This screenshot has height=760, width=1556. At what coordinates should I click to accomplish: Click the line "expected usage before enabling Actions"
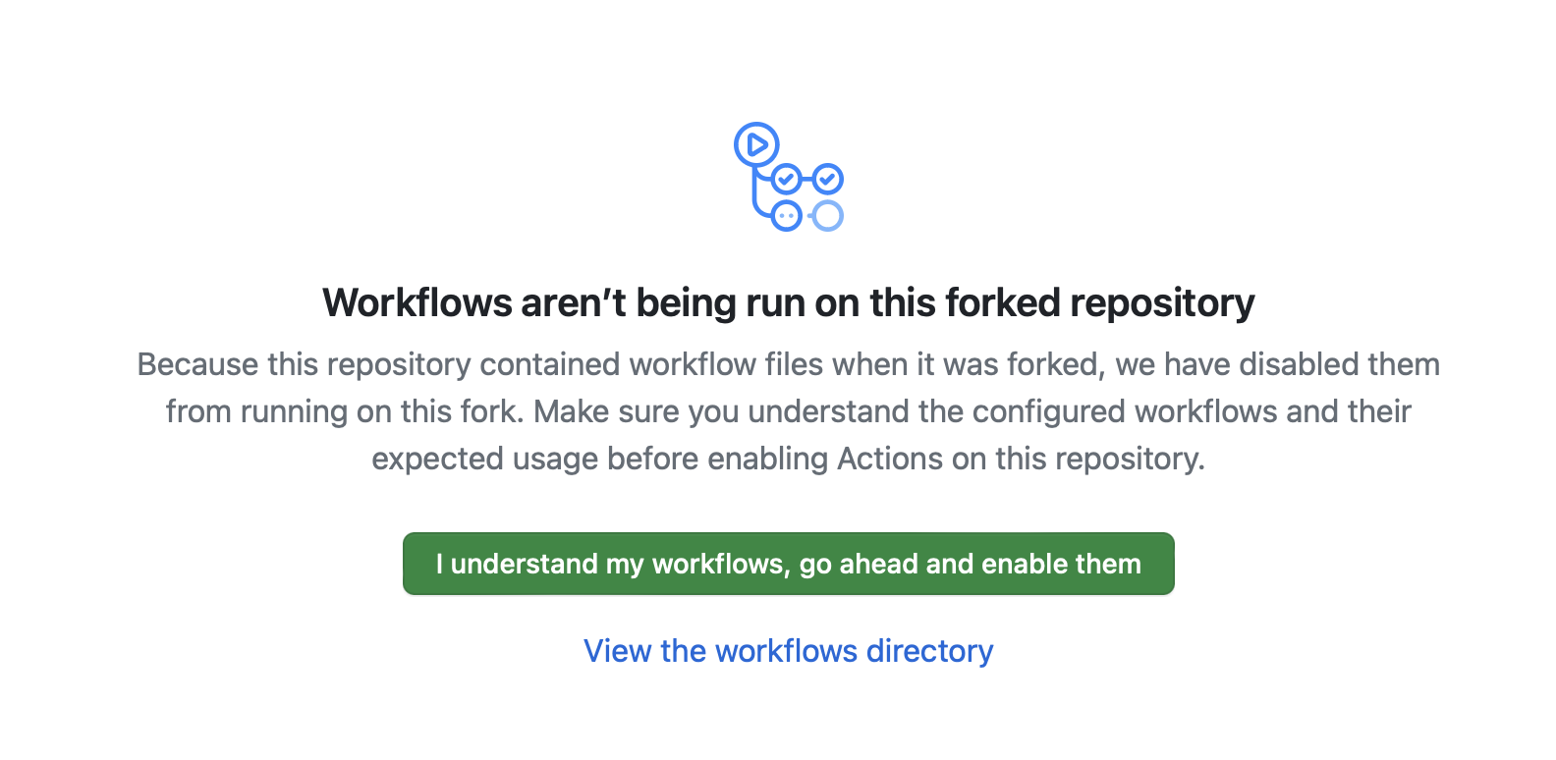[x=789, y=459]
